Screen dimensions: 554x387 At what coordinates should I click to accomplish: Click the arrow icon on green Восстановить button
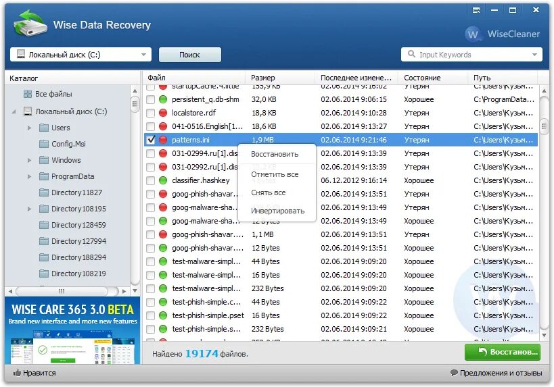click(482, 351)
